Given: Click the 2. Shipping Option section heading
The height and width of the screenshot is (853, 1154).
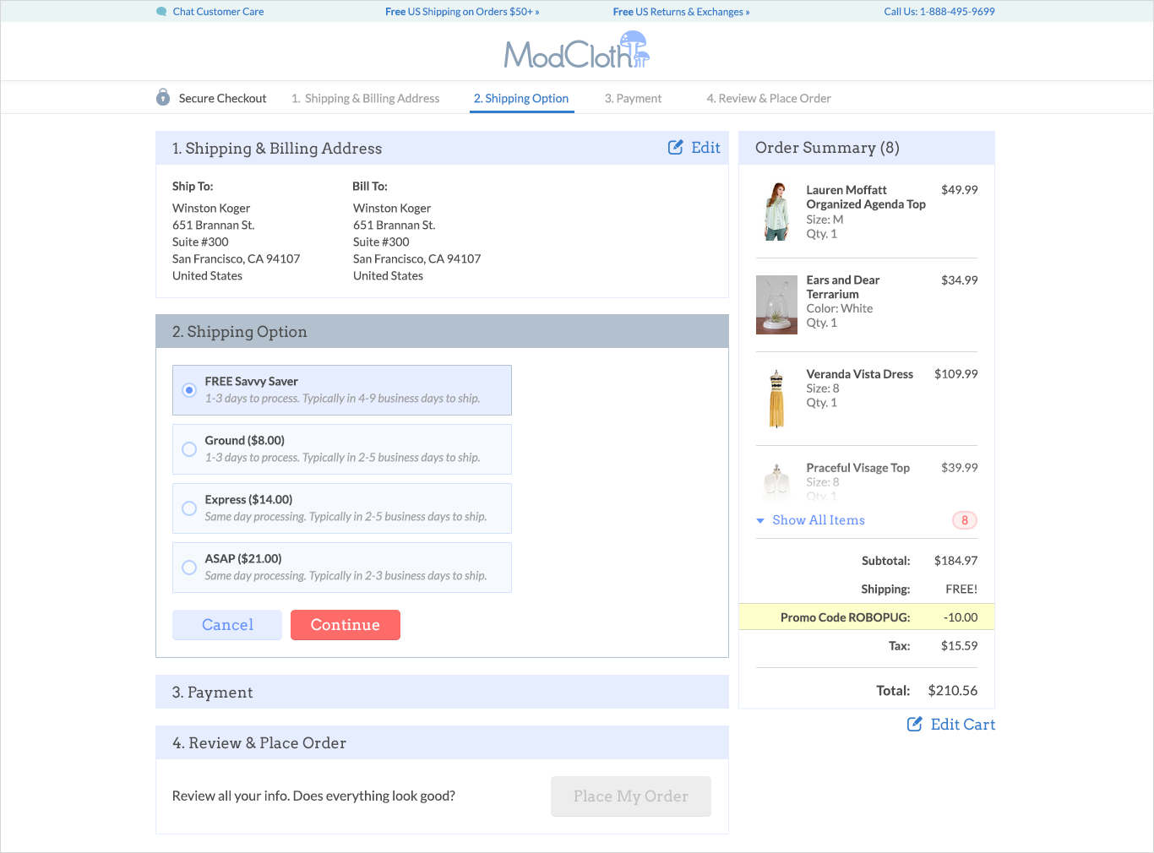Looking at the screenshot, I should pyautogui.click(x=239, y=332).
